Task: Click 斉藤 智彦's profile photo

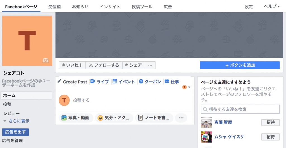Action: pos(206,123)
